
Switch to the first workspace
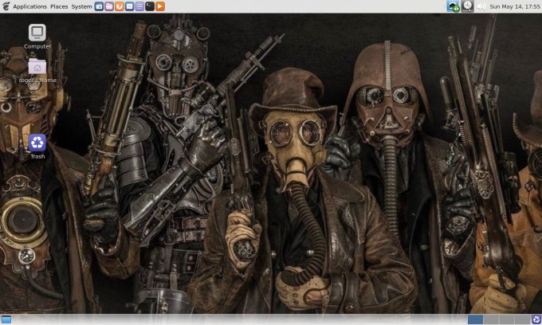(475, 319)
